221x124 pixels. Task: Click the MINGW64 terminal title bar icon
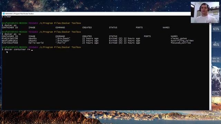tap(4, 14)
